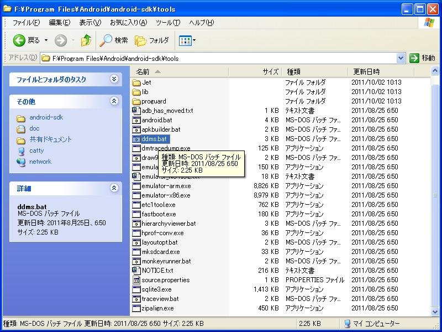Select the layoutopt.bat file name

160,242
